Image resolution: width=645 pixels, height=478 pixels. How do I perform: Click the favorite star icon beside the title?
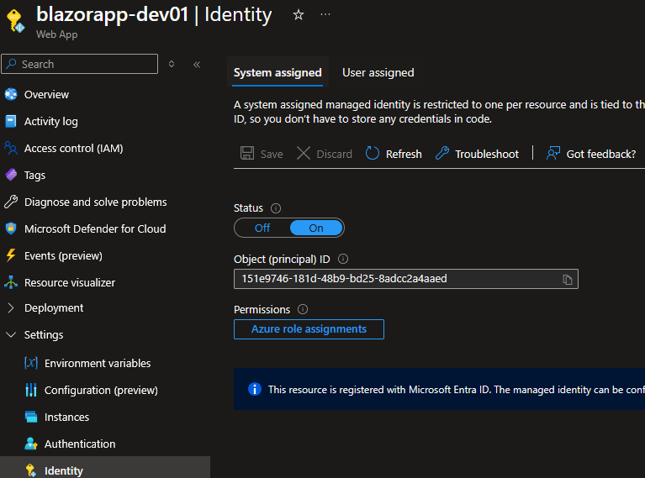[299, 15]
